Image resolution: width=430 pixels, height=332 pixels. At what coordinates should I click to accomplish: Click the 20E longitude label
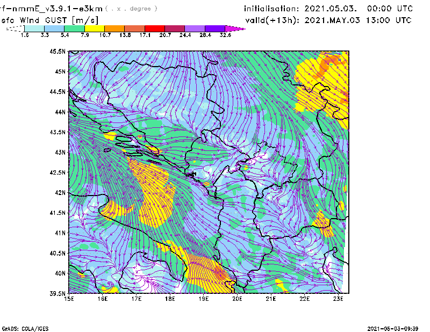tap(237, 299)
